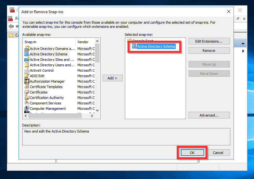Click the Move Down button
Viewport: 254px width, 179px height.
click(x=209, y=74)
